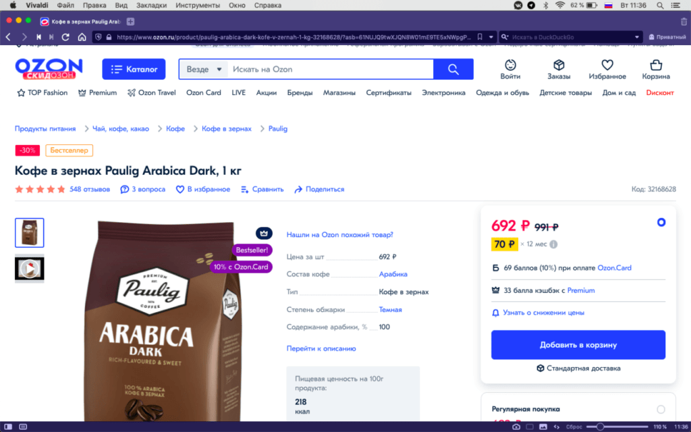Image resolution: width=691 pixels, height=432 pixels.
Task: Click the blue search magnifier button
Action: point(453,70)
